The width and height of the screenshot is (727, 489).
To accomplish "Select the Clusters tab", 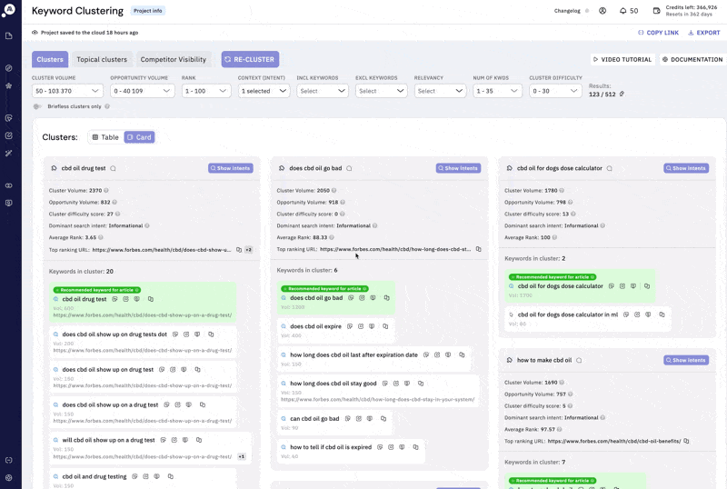I will point(50,59).
